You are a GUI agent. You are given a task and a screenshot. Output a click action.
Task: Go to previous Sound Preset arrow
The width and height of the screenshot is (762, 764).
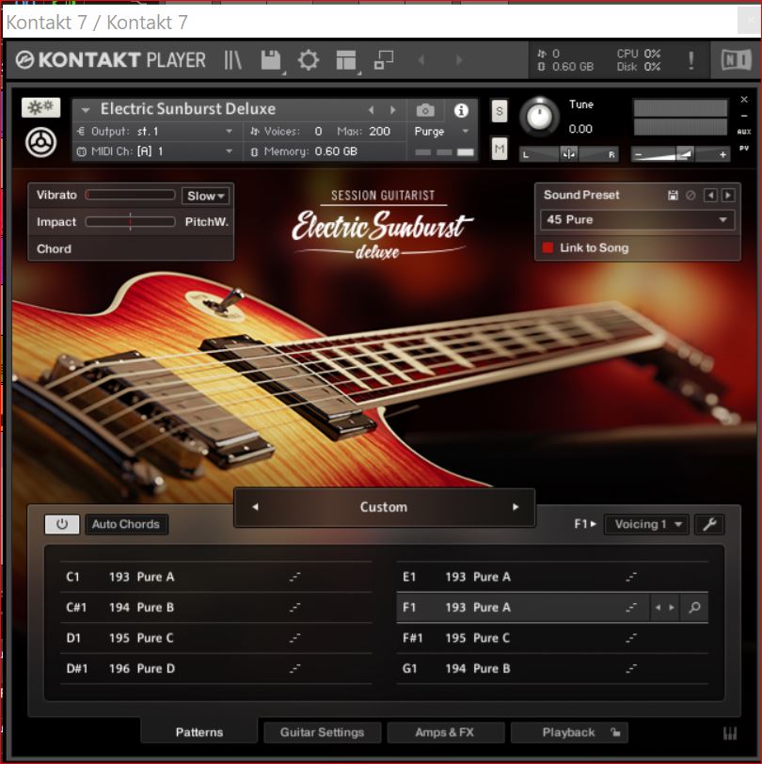point(710,196)
